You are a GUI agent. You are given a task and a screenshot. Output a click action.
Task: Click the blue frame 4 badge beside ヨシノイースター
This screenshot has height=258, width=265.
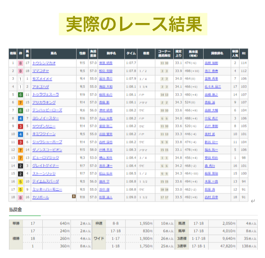pos(20,119)
